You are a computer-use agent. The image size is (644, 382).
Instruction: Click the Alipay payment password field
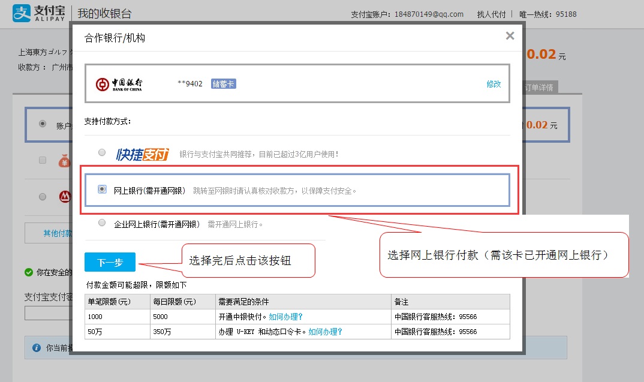pos(49,314)
